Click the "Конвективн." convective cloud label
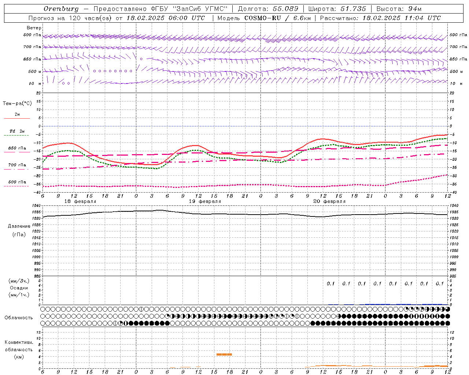The image size is (469, 375). (19, 342)
